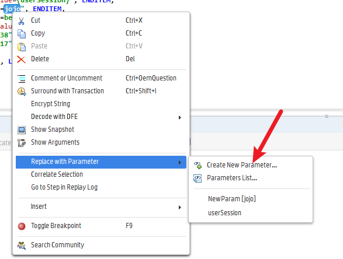Choose Toggle Breakpoint entry
This screenshot has width=343, height=259.
click(x=101, y=226)
